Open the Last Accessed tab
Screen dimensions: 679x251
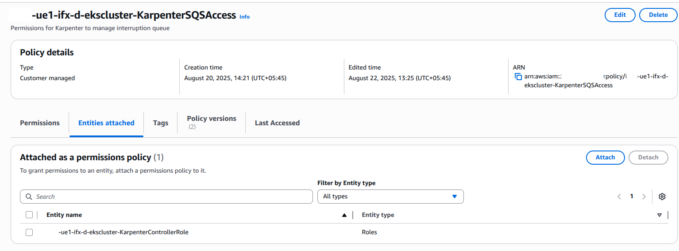point(277,123)
